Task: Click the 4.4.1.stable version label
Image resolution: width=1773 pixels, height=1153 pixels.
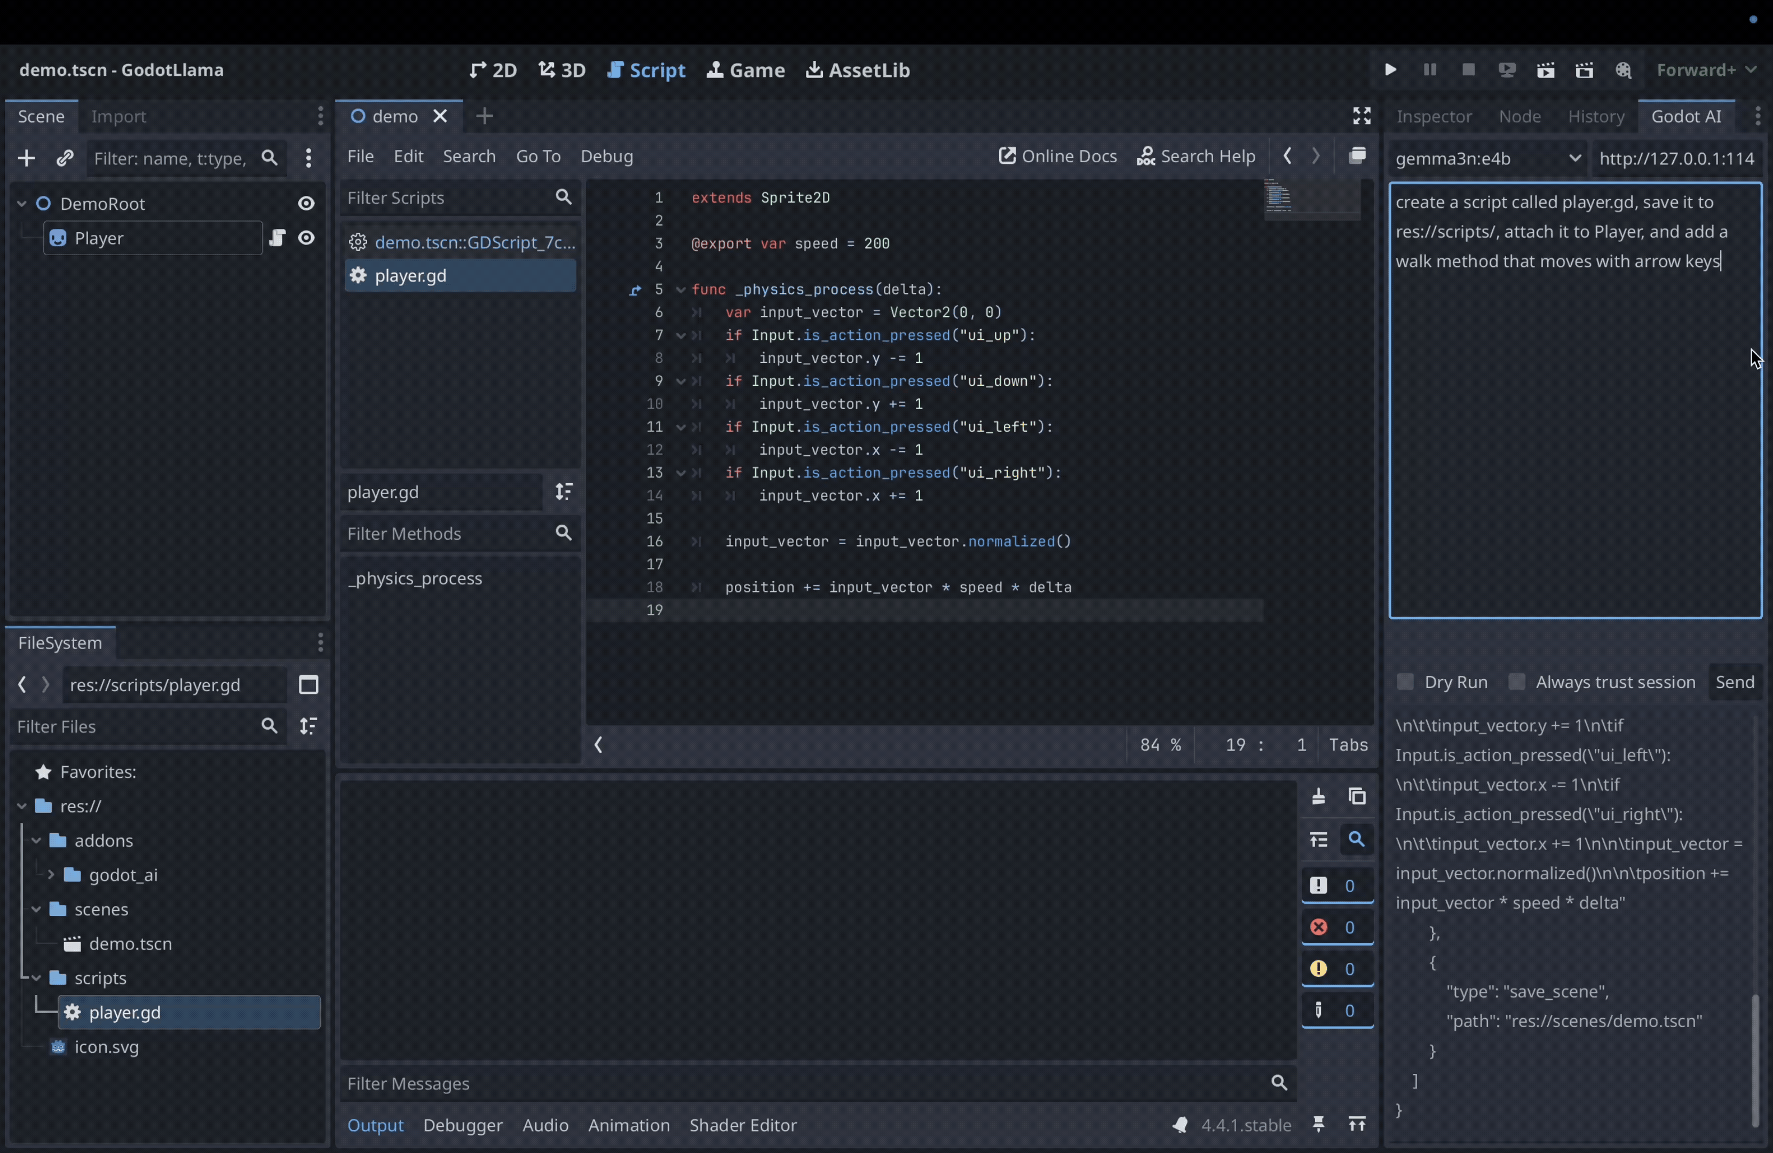Action: pyautogui.click(x=1246, y=1125)
